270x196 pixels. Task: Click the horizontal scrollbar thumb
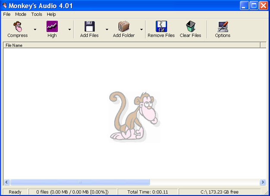[x=80, y=182]
